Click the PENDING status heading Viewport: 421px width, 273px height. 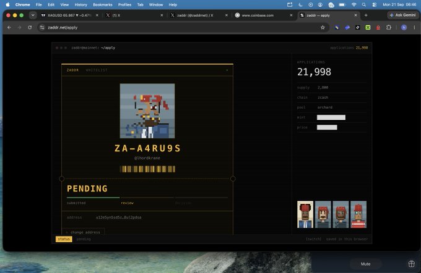click(x=87, y=188)
